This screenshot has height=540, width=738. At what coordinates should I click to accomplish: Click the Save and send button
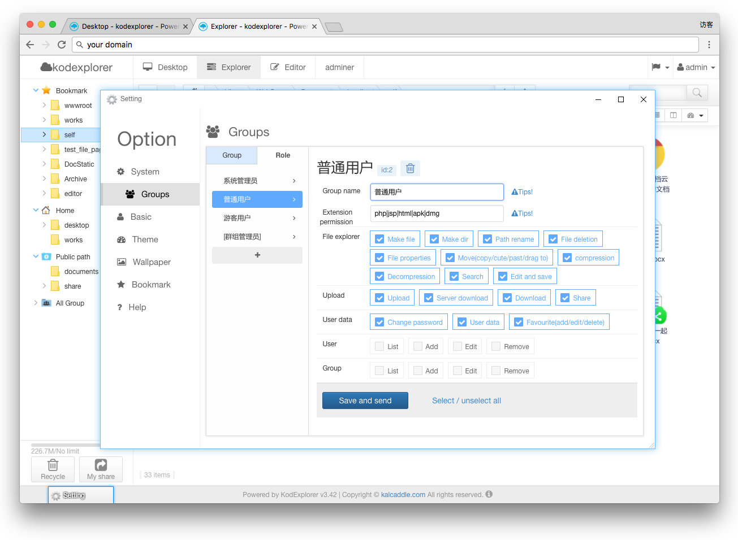365,400
